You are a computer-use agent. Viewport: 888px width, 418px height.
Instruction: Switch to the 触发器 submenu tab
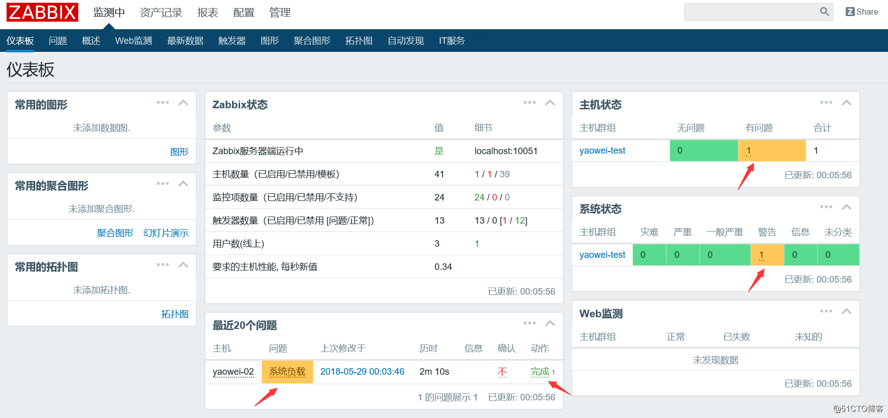[232, 41]
